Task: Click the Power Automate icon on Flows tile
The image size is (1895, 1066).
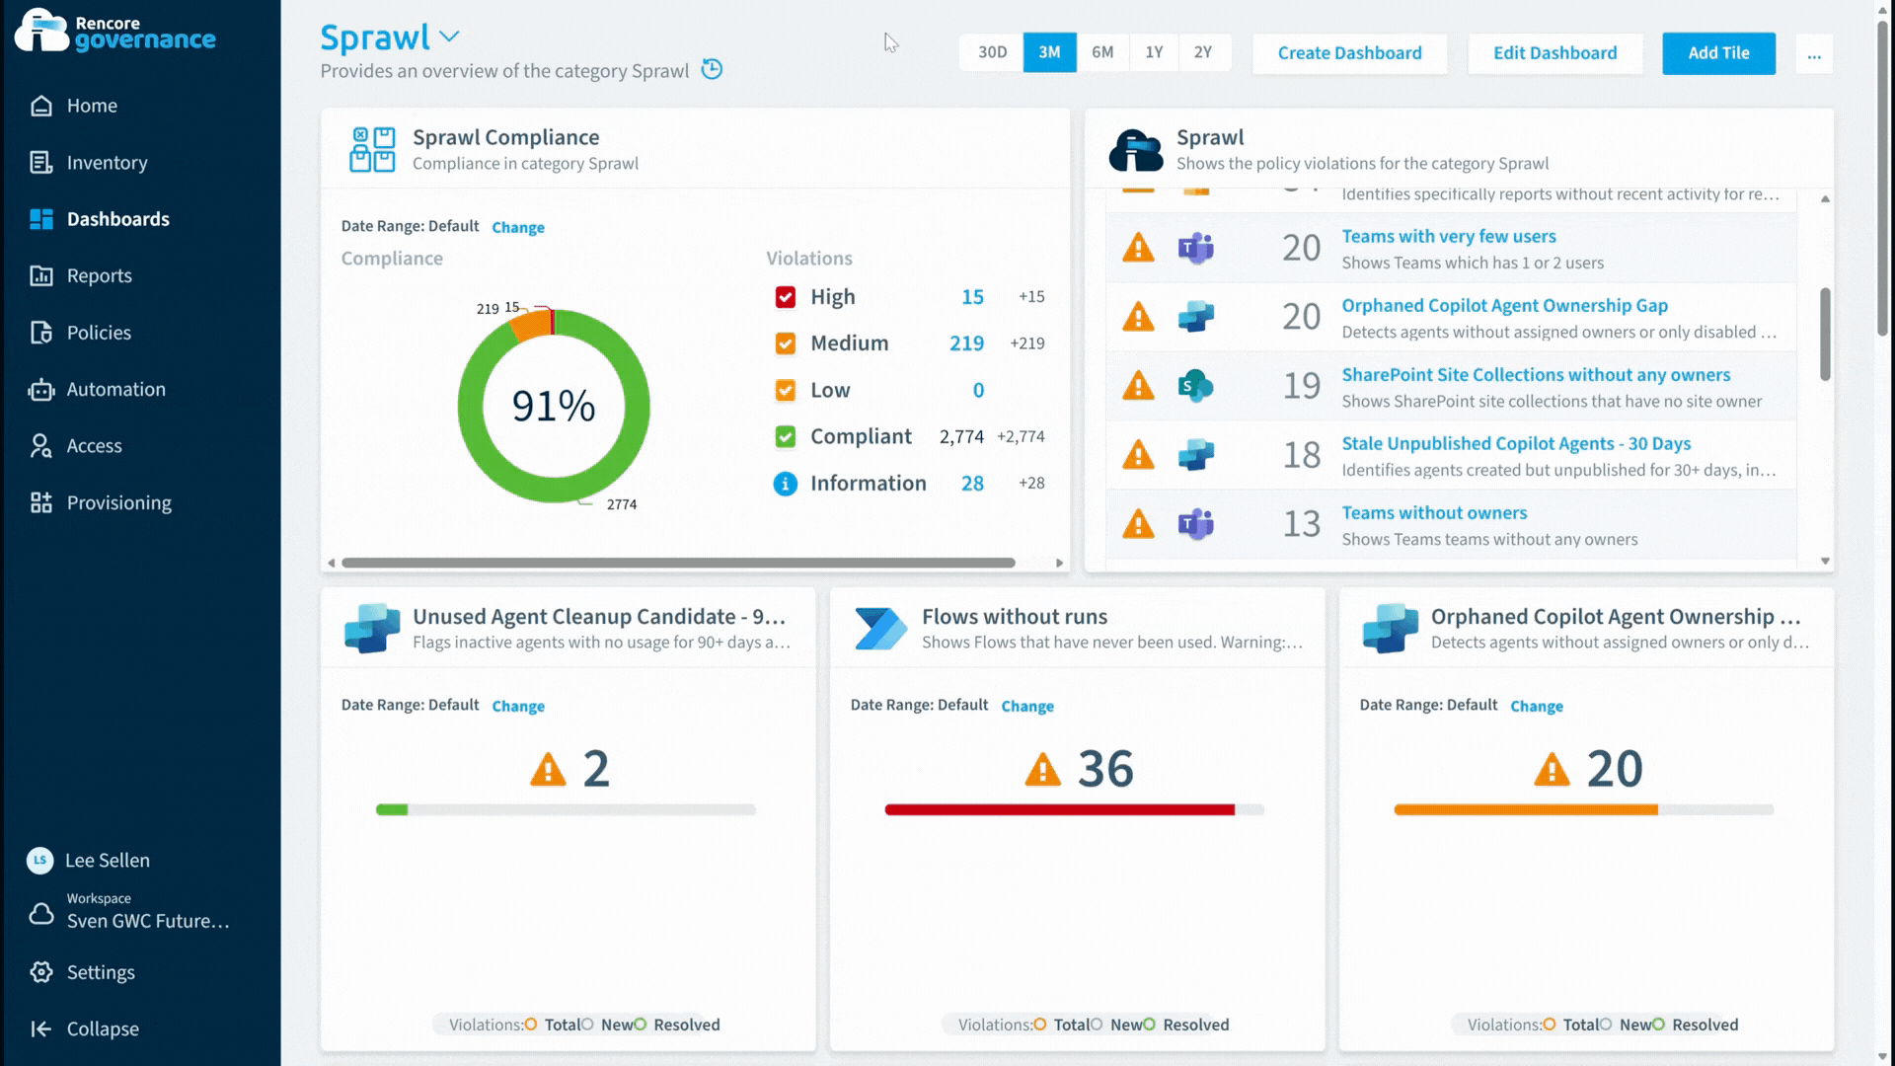Action: [x=879, y=629]
